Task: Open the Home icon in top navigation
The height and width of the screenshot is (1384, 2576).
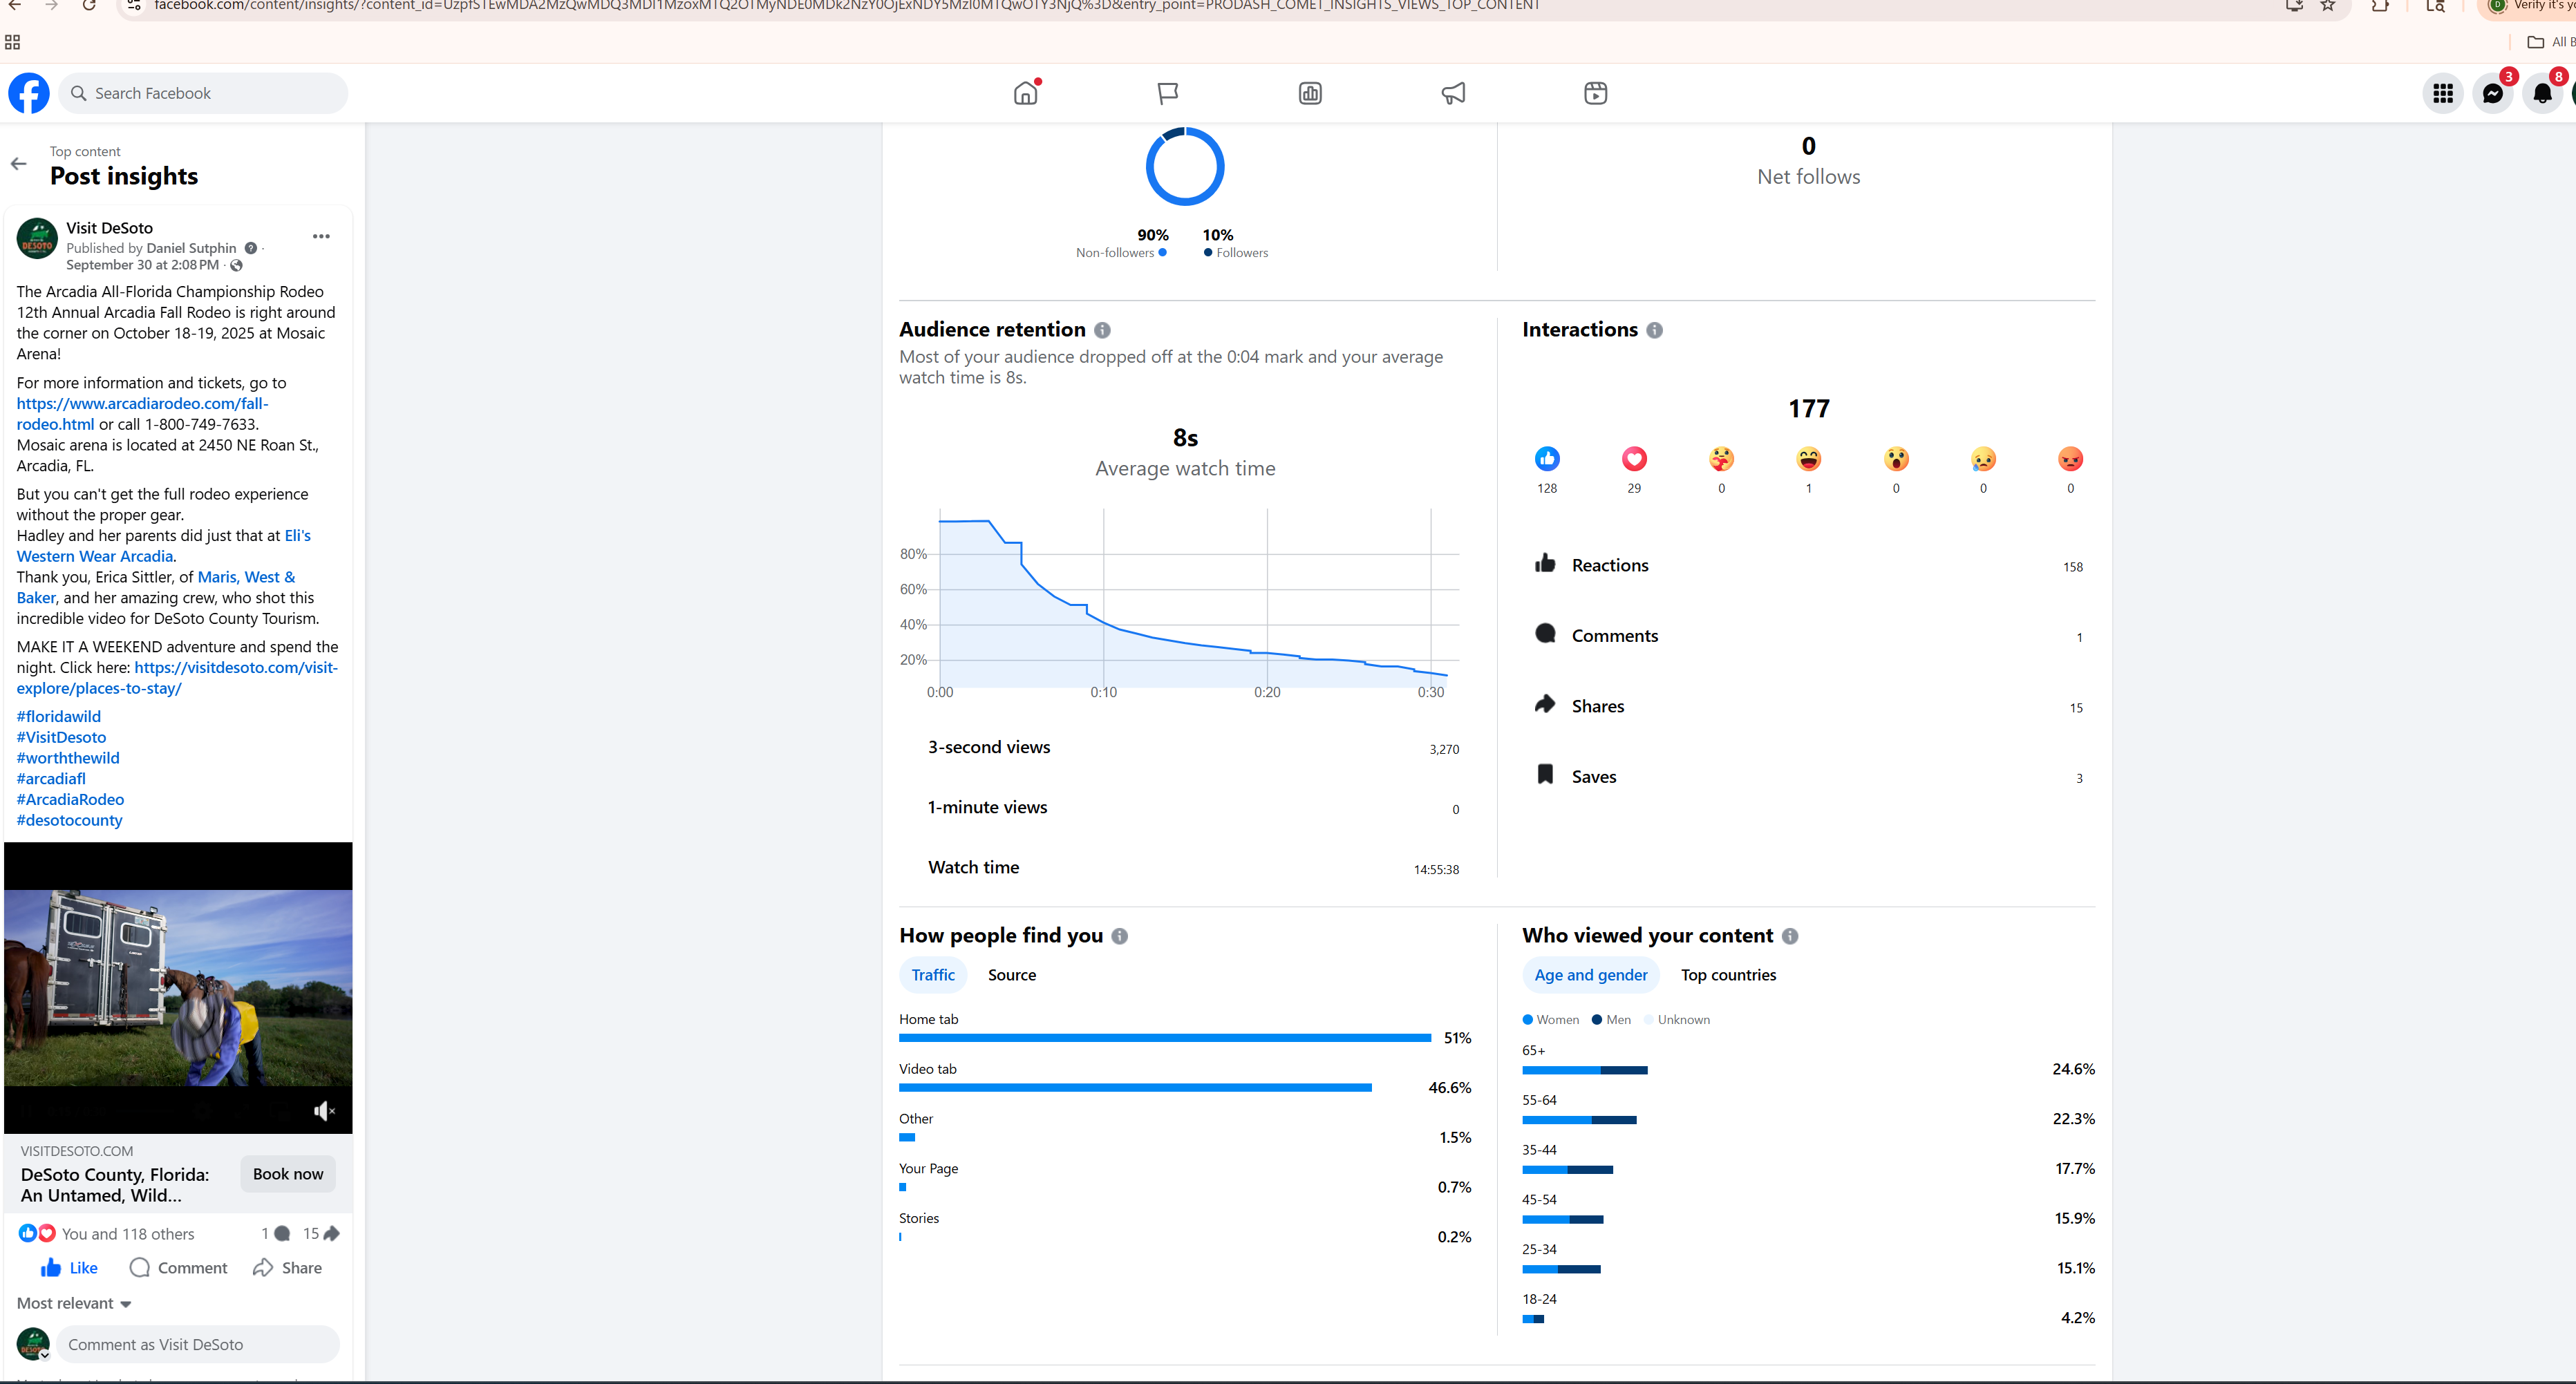Action: tap(1025, 93)
